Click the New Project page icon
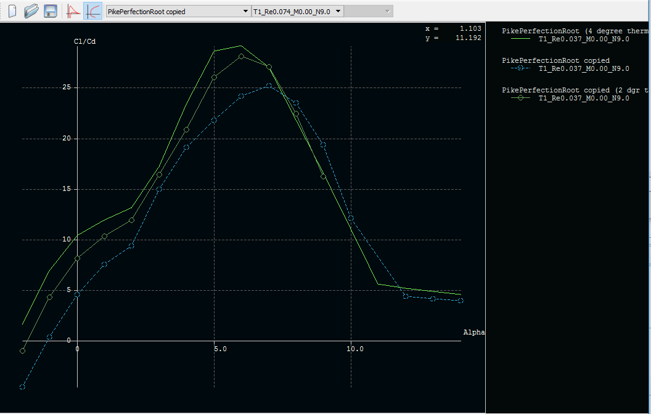This screenshot has width=651, height=414. tap(12, 11)
